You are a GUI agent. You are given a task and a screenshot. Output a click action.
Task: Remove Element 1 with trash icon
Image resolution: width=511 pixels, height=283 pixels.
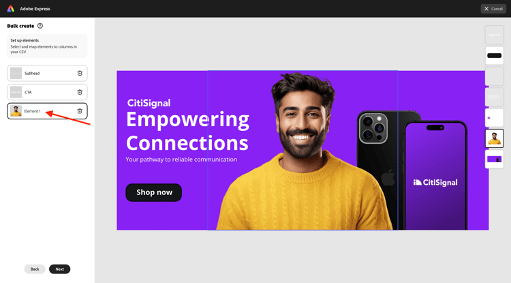(x=80, y=111)
